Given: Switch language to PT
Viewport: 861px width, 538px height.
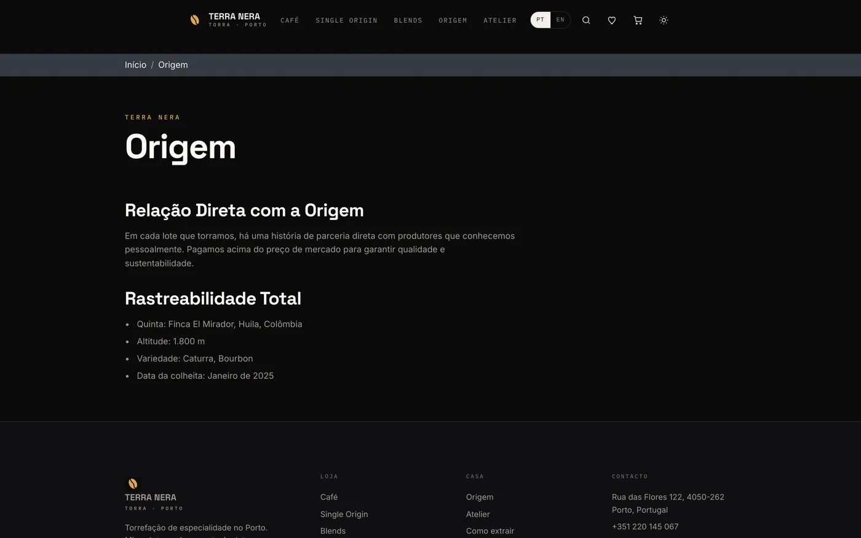Looking at the screenshot, I should click(541, 20).
